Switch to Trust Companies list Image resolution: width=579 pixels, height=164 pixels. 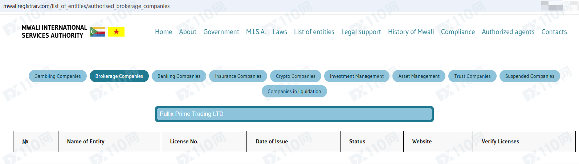pyautogui.click(x=472, y=76)
